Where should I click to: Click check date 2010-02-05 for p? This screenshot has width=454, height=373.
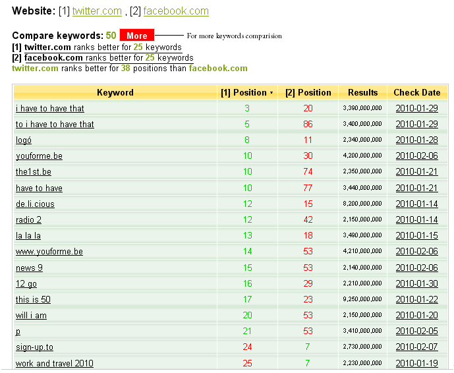coord(417,331)
